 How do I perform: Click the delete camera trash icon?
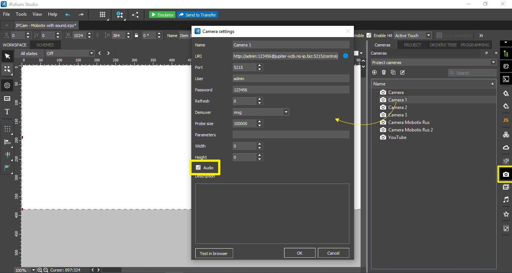pyautogui.click(x=384, y=72)
